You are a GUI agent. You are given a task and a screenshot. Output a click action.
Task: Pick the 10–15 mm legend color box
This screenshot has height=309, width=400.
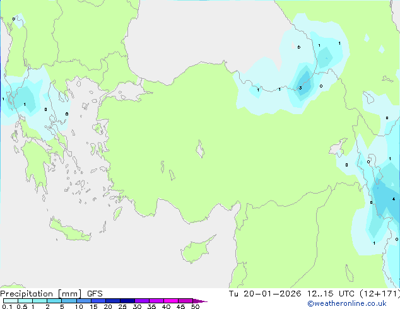click(83, 301)
